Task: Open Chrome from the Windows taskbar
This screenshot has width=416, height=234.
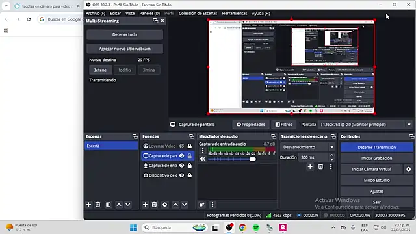Action: 242,227
